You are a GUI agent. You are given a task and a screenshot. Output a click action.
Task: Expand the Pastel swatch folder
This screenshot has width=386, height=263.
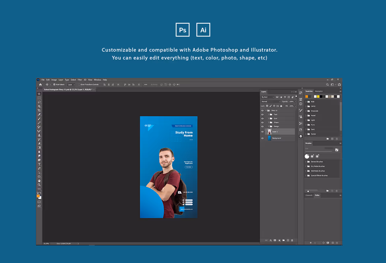[306, 115]
